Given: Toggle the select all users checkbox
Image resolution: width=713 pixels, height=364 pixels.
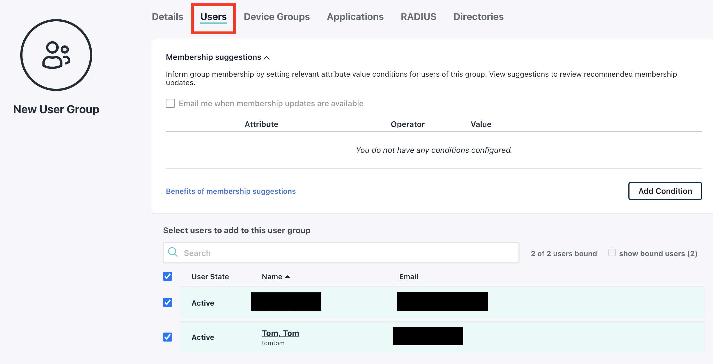Looking at the screenshot, I should tap(168, 276).
